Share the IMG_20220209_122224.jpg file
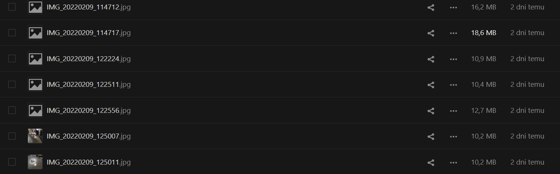This screenshot has height=174, width=560. click(431, 59)
